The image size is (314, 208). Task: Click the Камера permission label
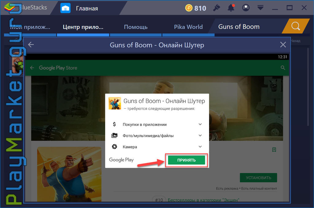tap(130, 147)
